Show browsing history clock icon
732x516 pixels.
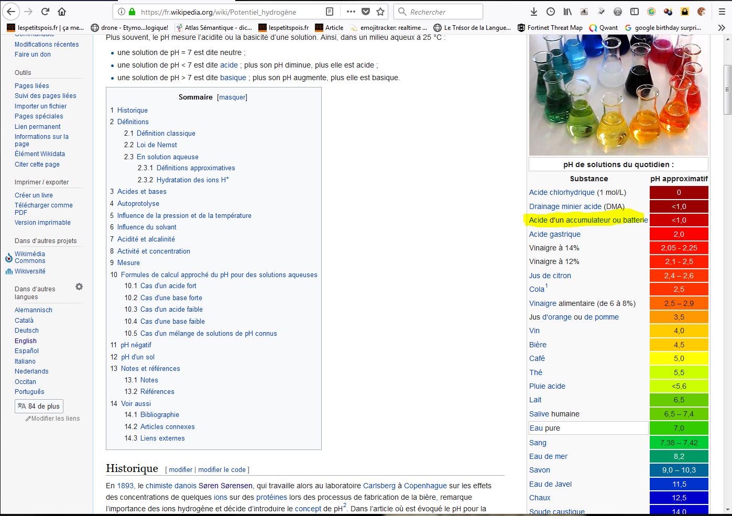pyautogui.click(x=551, y=12)
